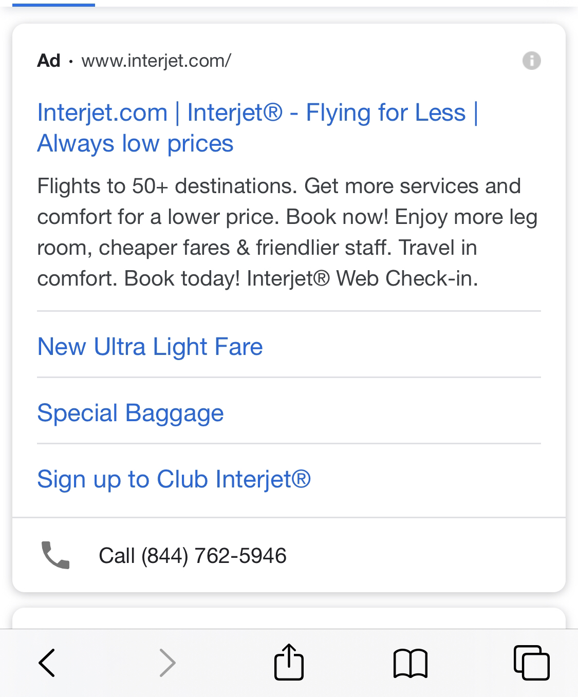The width and height of the screenshot is (578, 697).
Task: Go back with the back arrow
Action: [x=47, y=663]
